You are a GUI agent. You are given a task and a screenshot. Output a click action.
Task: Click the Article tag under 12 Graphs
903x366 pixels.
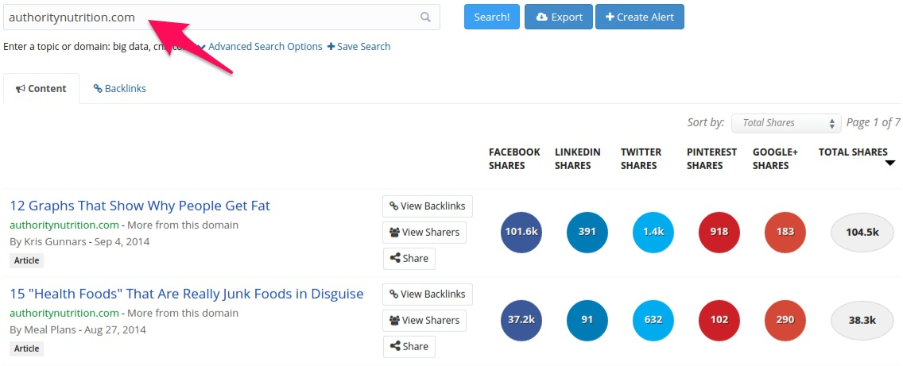click(x=26, y=260)
